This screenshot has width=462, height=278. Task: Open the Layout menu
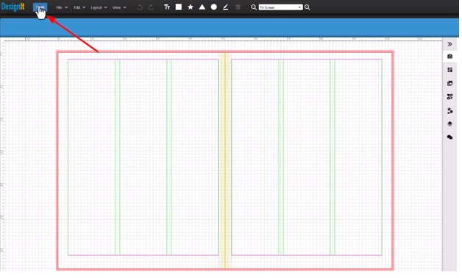click(99, 7)
